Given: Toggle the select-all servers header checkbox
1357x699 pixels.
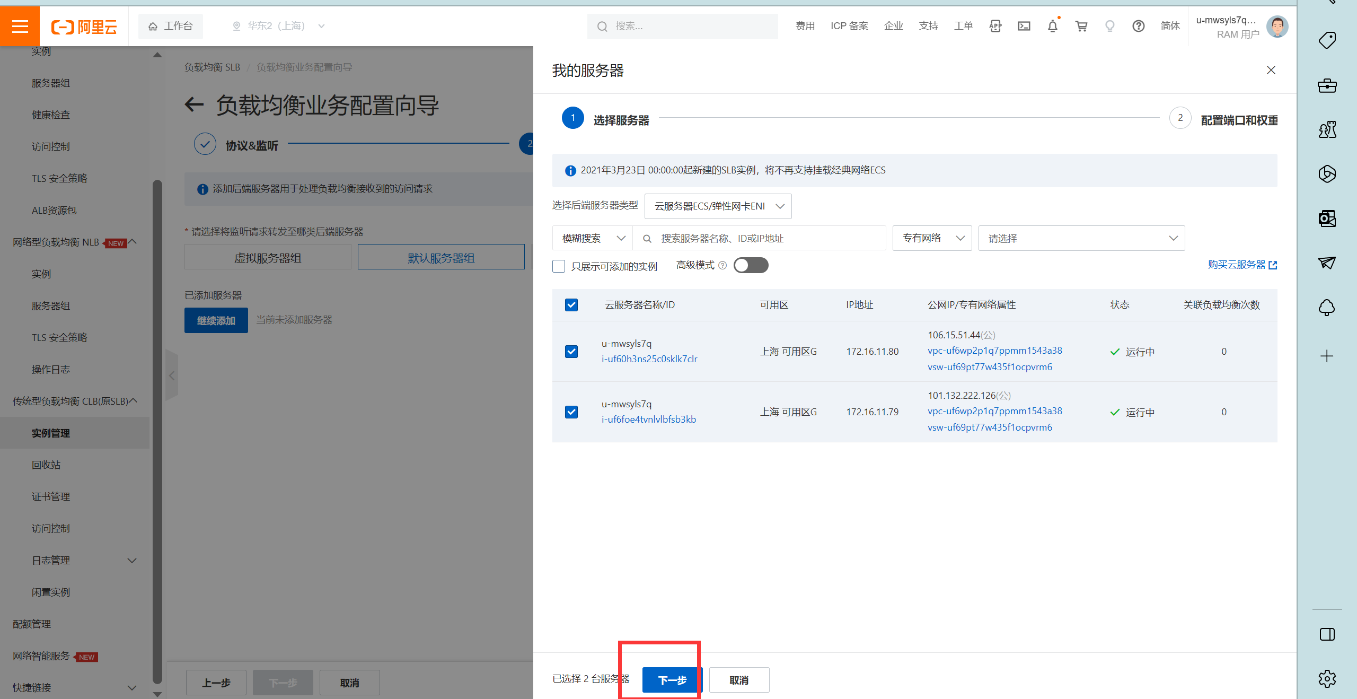Looking at the screenshot, I should (x=571, y=305).
